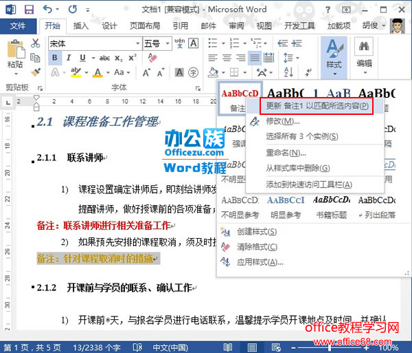Open the Paste button
This screenshot has height=353, width=412.
point(15,57)
